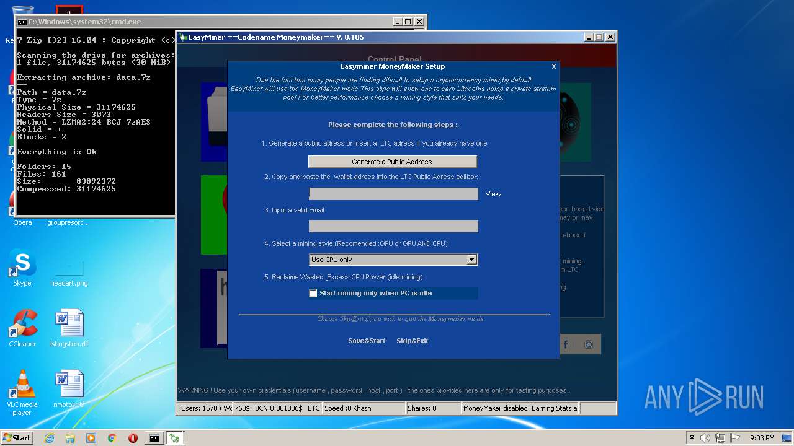Select the headart.png file on desktop

click(x=69, y=273)
